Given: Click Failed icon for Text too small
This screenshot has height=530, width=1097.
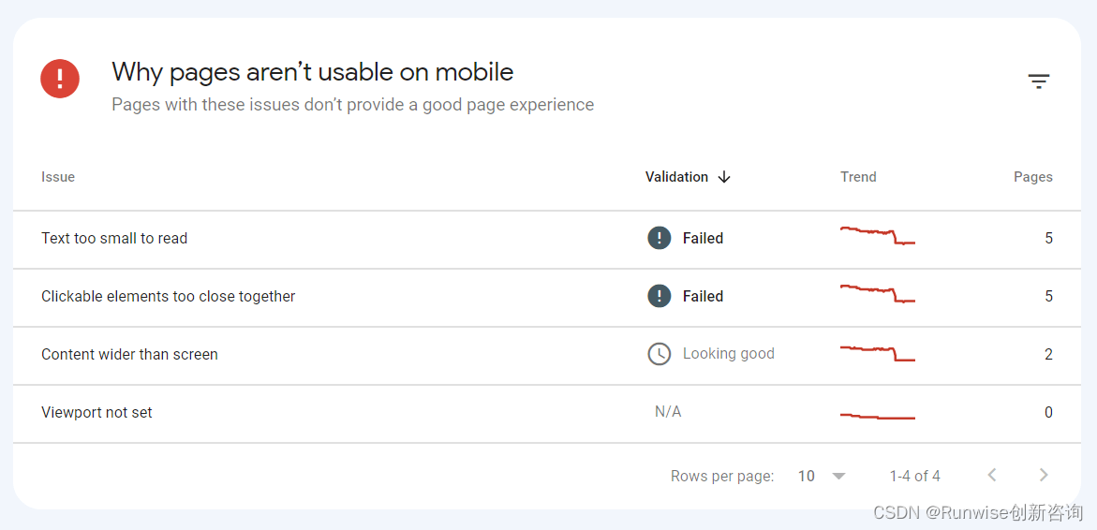Looking at the screenshot, I should (660, 238).
